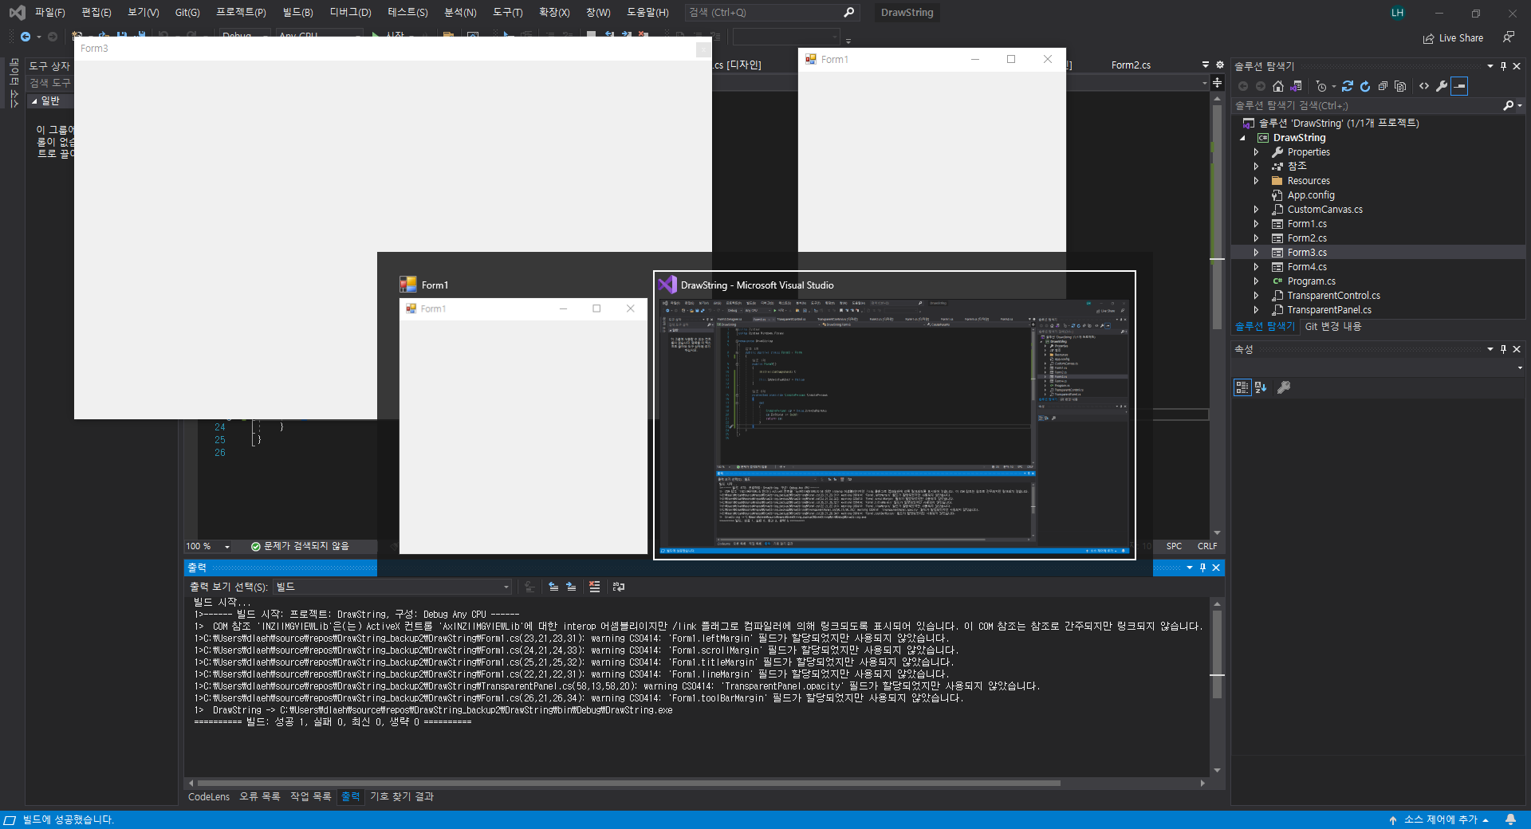Click the Navigate Backward arrow
This screenshot has height=829, width=1531.
point(26,37)
